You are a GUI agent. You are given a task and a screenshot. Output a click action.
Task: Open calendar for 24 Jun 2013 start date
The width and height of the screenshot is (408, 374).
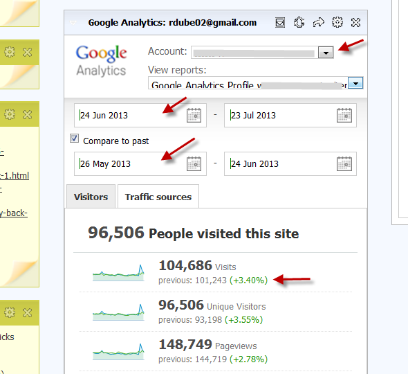click(194, 115)
